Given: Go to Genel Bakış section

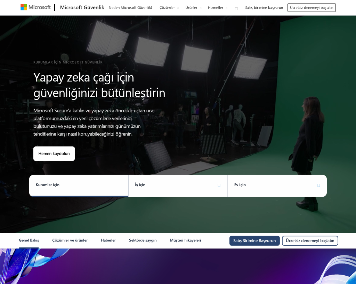Looking at the screenshot, I should click(x=29, y=240).
